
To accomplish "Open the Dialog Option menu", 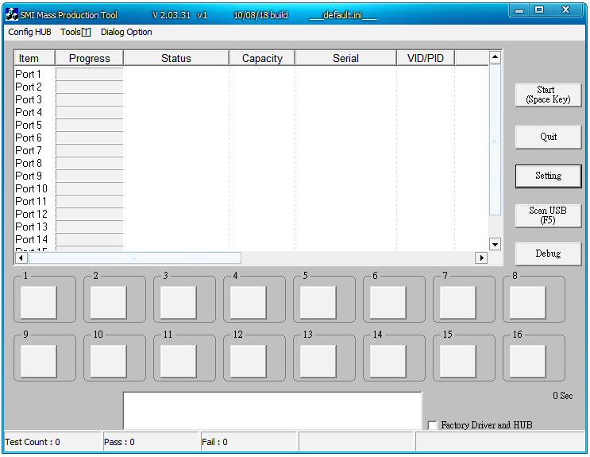I will (x=126, y=33).
